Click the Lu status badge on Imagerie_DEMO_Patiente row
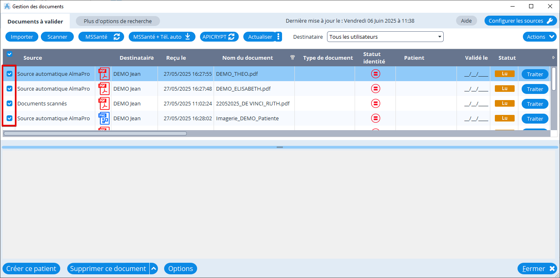The height and width of the screenshot is (278, 560). pos(504,118)
